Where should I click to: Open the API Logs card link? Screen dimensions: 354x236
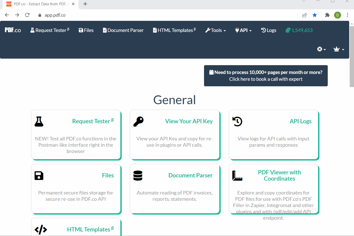point(300,121)
